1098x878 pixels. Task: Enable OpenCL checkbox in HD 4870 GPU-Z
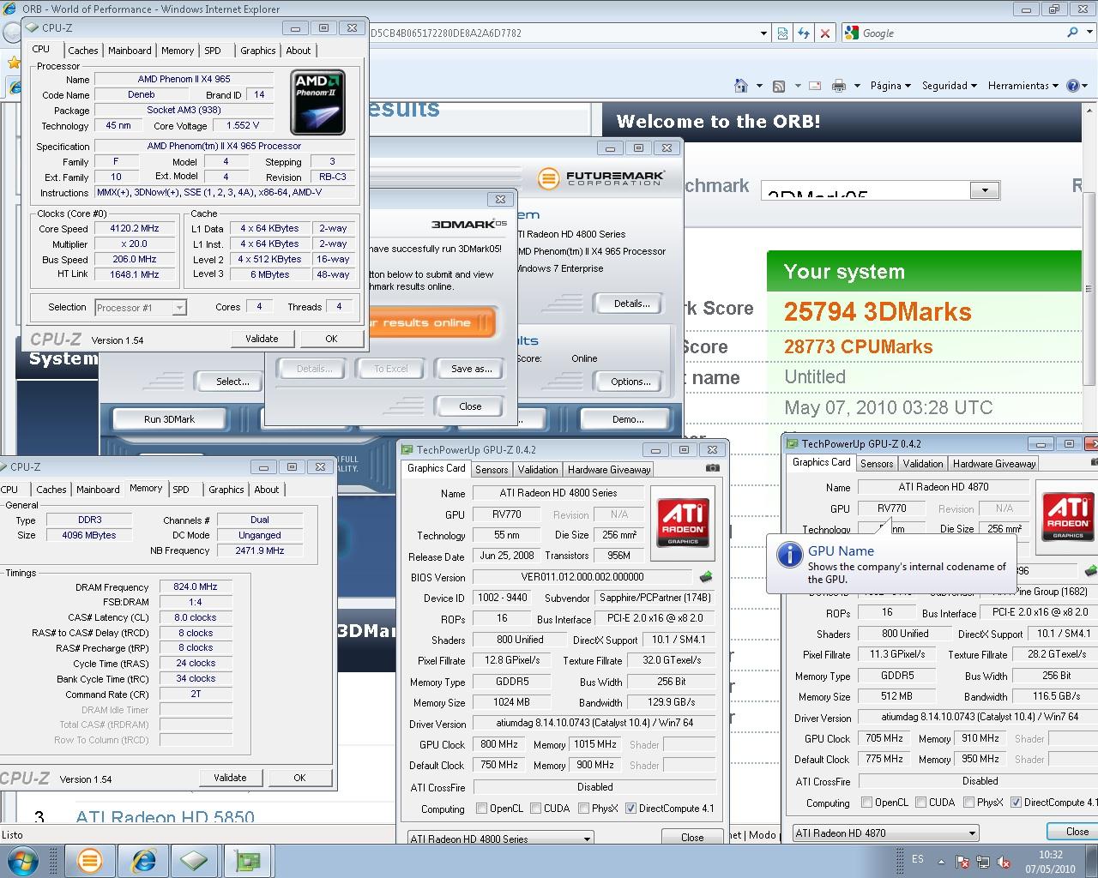point(867,803)
